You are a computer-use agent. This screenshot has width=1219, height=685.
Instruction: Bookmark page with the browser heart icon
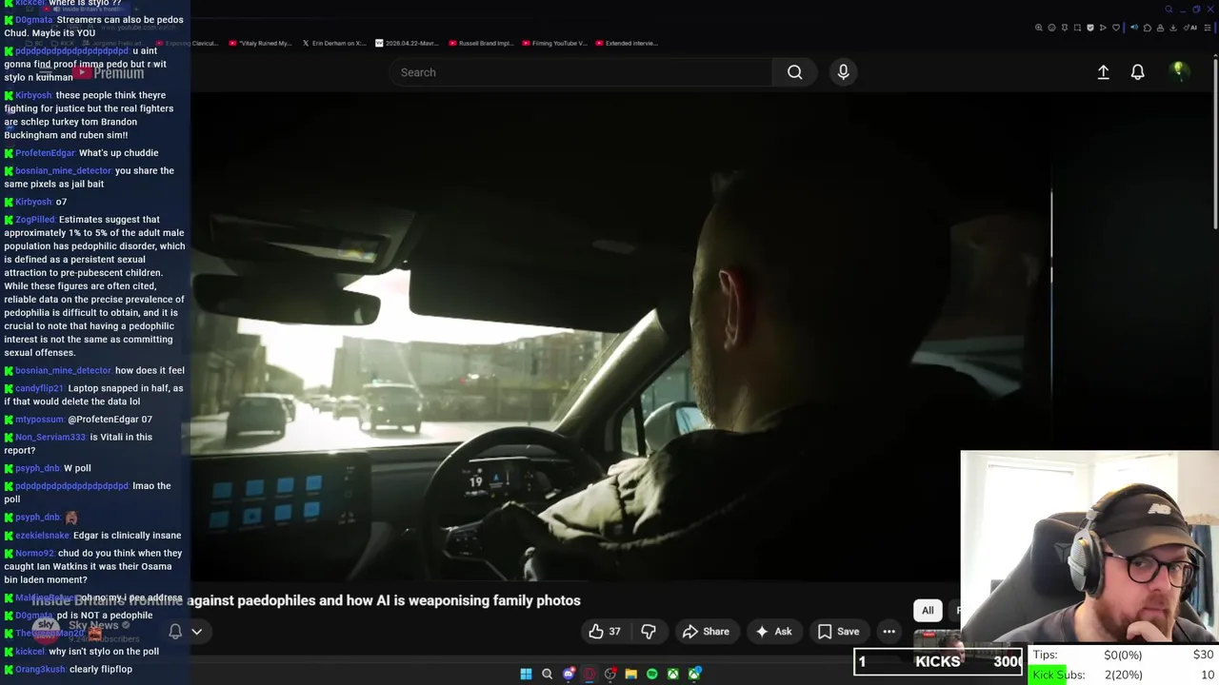pos(1116,28)
